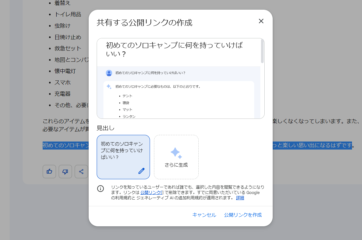Screen dimensions: 362x240
Task: Edit the heading using the pencil icon
Action: coord(141,171)
